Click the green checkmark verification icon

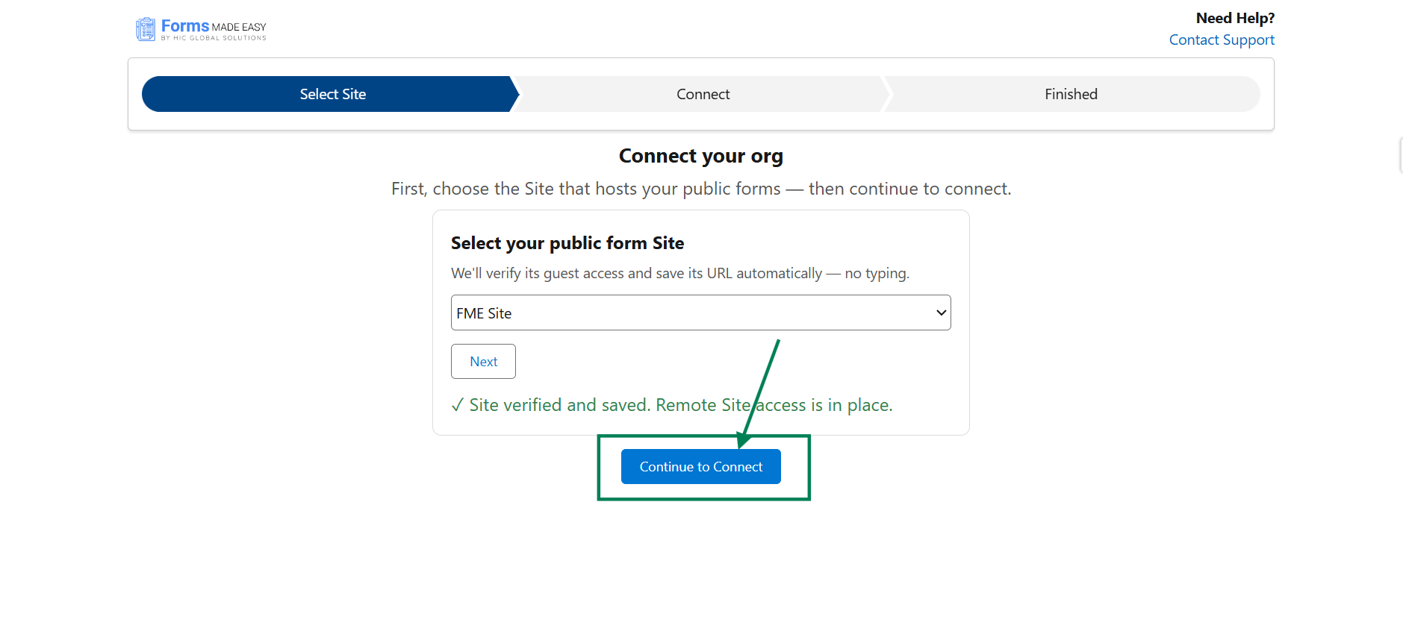(x=457, y=405)
